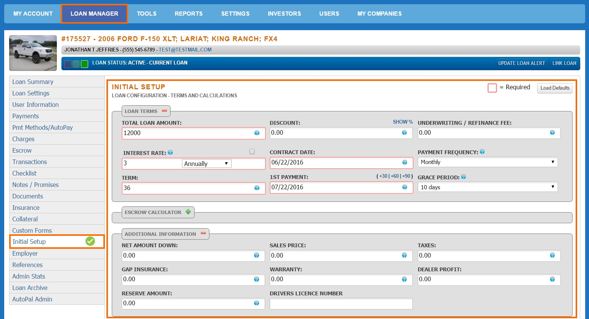Open the Users menu
Screen dimensions: 589x319
(329, 14)
